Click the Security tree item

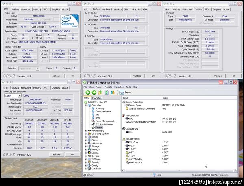(96, 162)
